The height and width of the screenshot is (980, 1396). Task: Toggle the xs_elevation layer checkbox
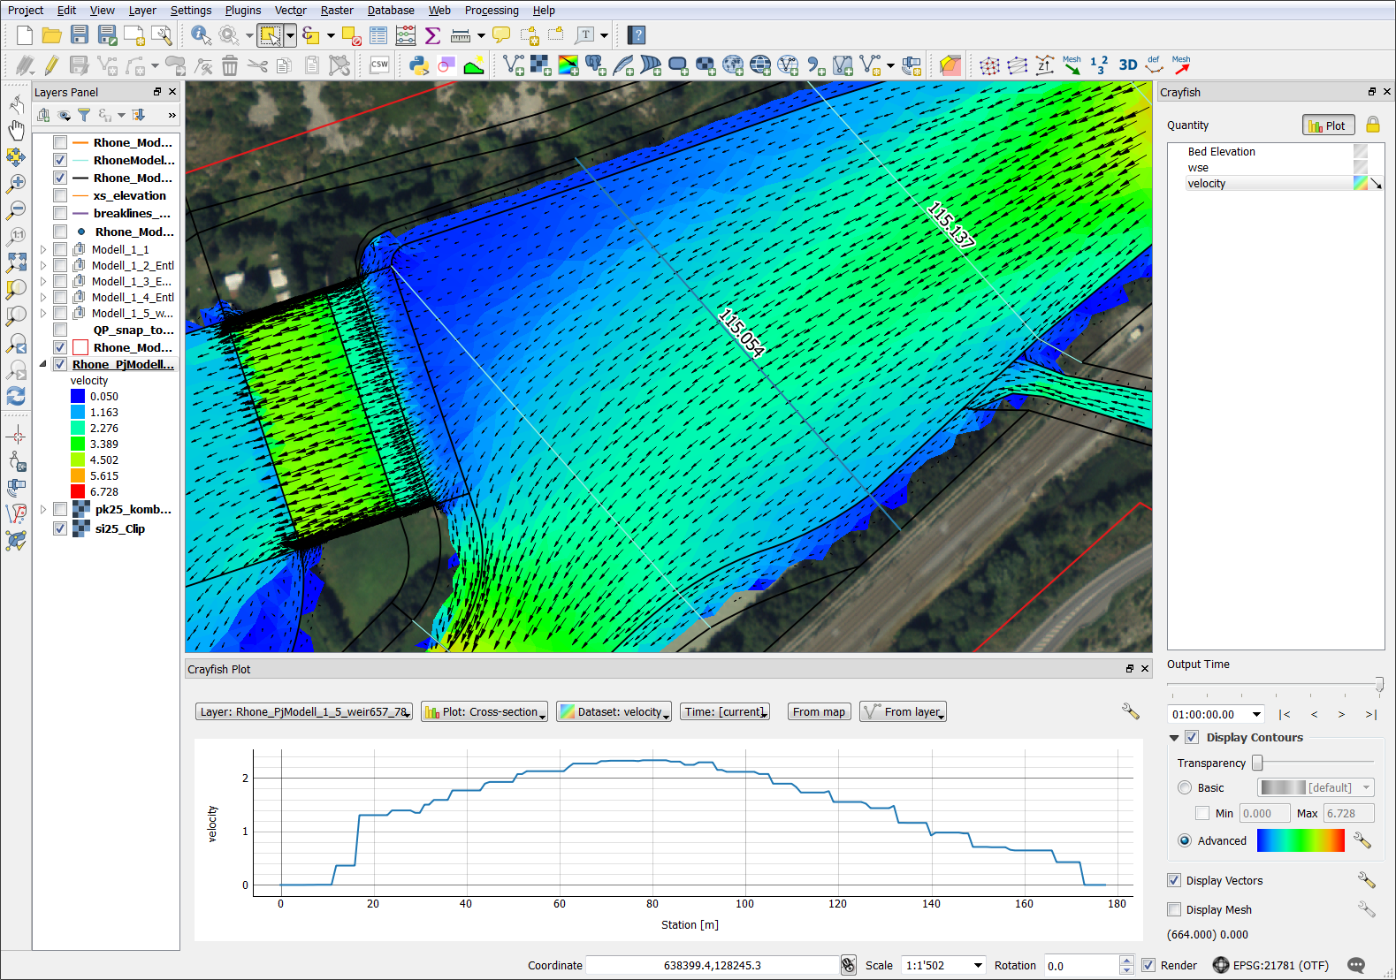tap(60, 195)
